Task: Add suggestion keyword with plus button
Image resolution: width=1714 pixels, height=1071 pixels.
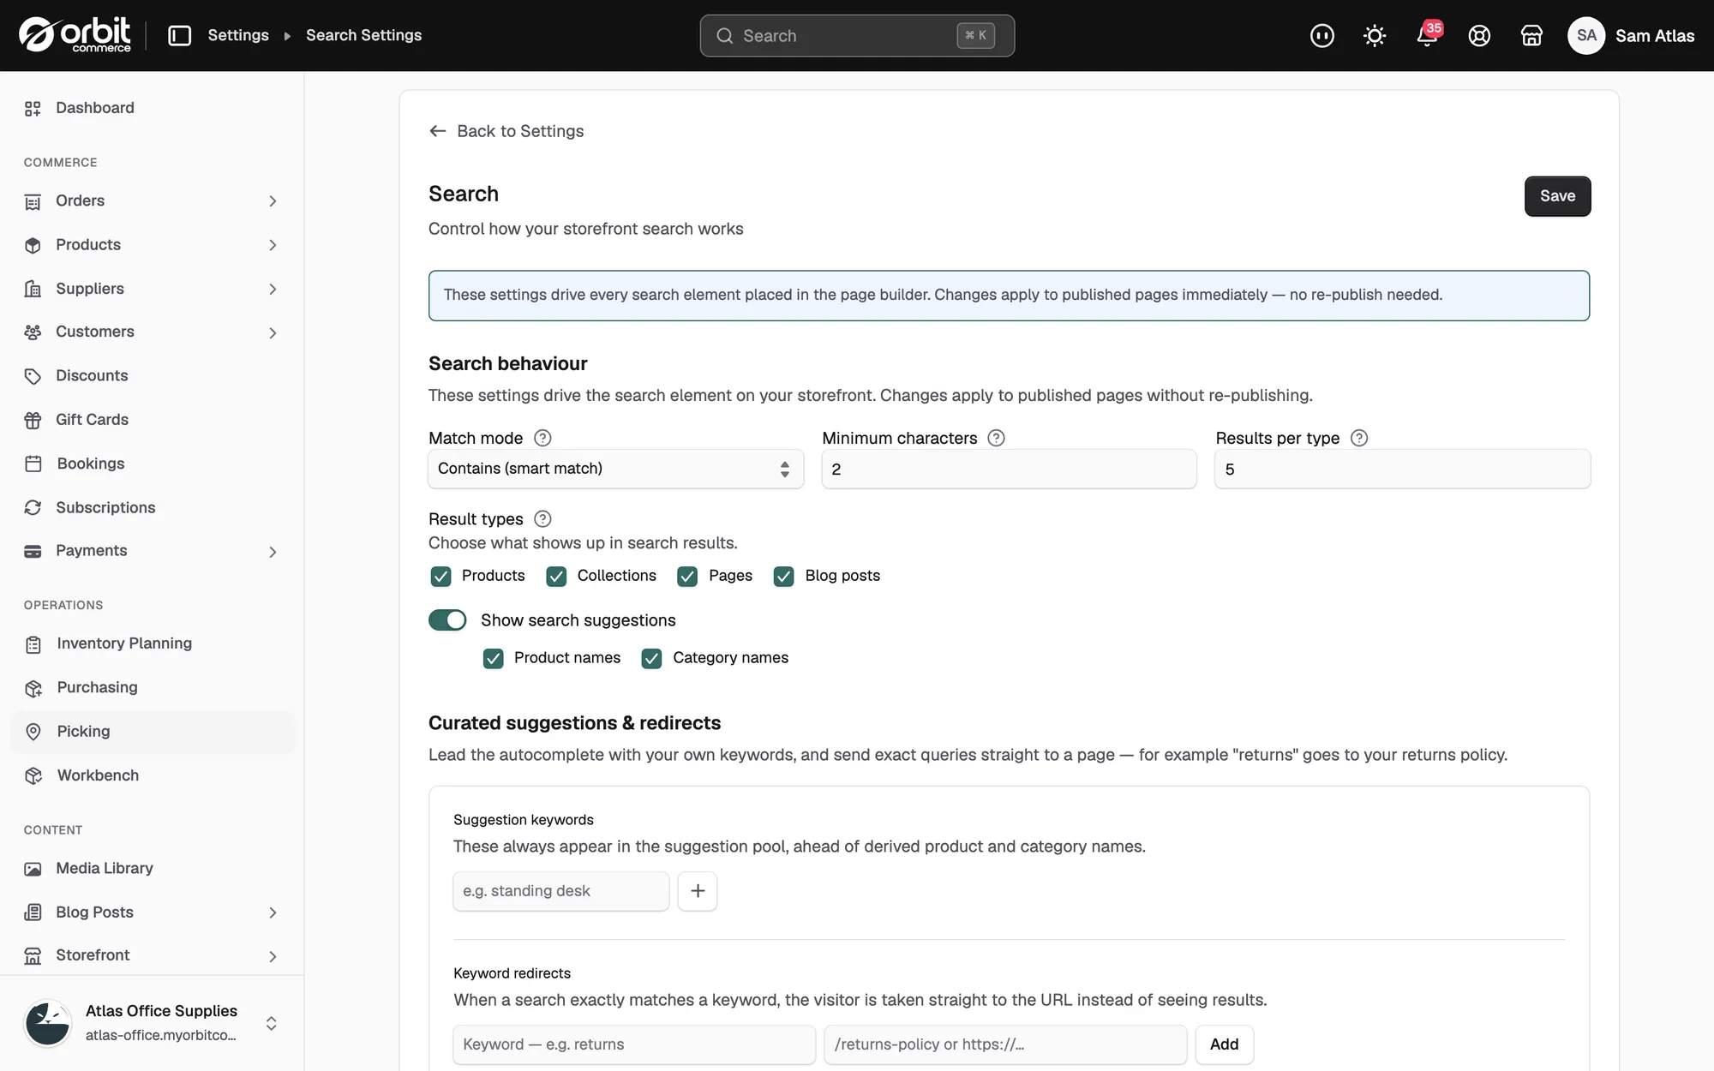Action: [698, 891]
